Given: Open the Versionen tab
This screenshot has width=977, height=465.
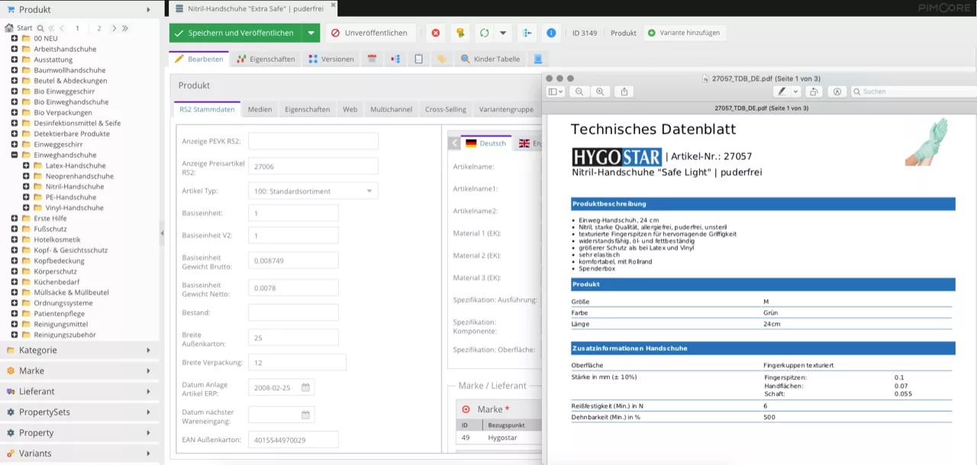Looking at the screenshot, I should pos(331,59).
